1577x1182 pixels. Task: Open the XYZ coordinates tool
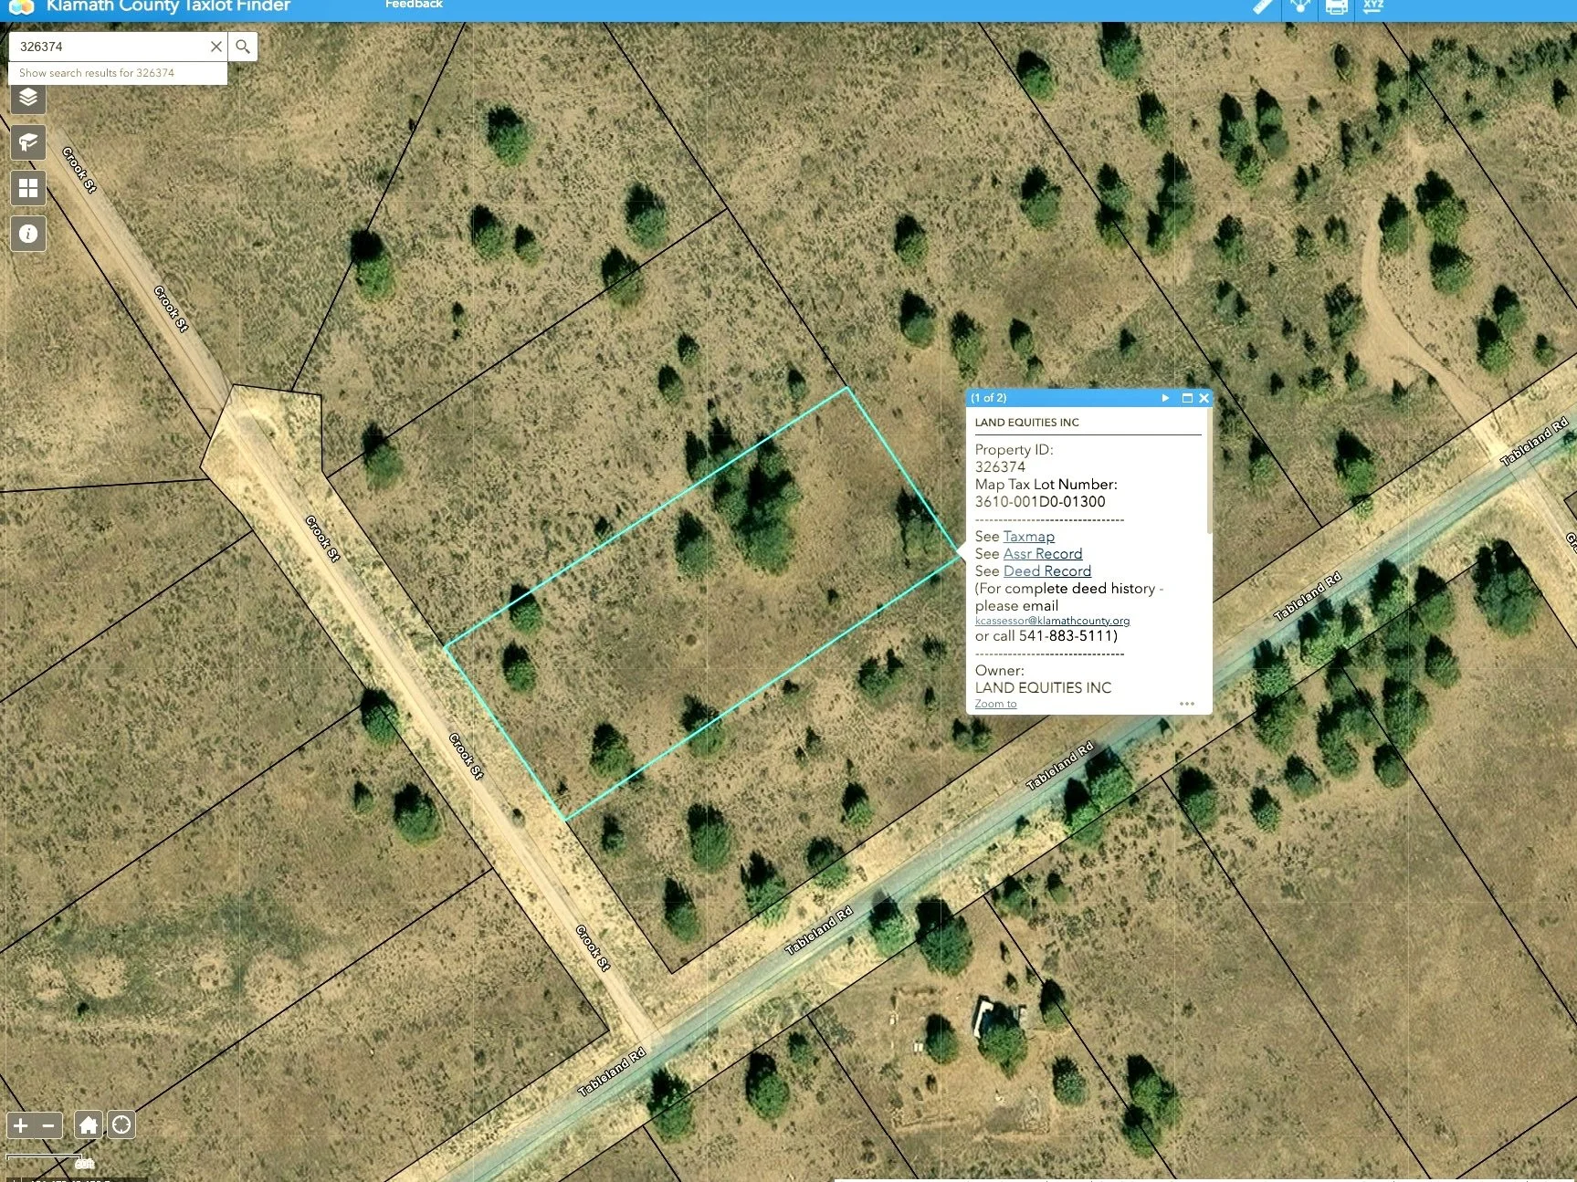click(x=1372, y=8)
